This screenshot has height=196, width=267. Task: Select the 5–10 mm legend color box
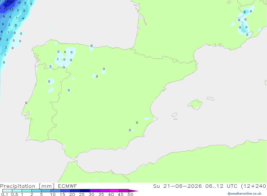pos(46,191)
